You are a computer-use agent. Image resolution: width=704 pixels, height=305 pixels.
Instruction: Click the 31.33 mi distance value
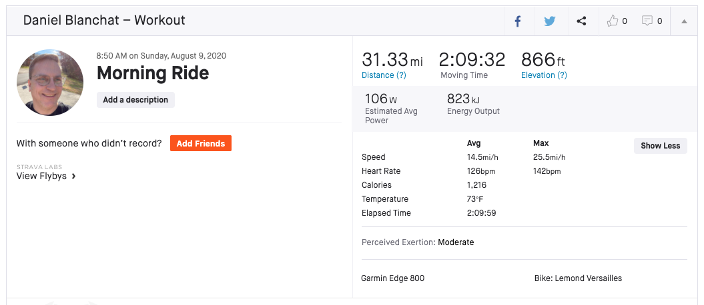pyautogui.click(x=392, y=60)
